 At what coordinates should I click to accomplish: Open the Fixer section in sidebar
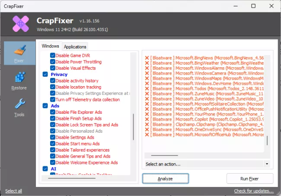pyautogui.click(x=19, y=53)
